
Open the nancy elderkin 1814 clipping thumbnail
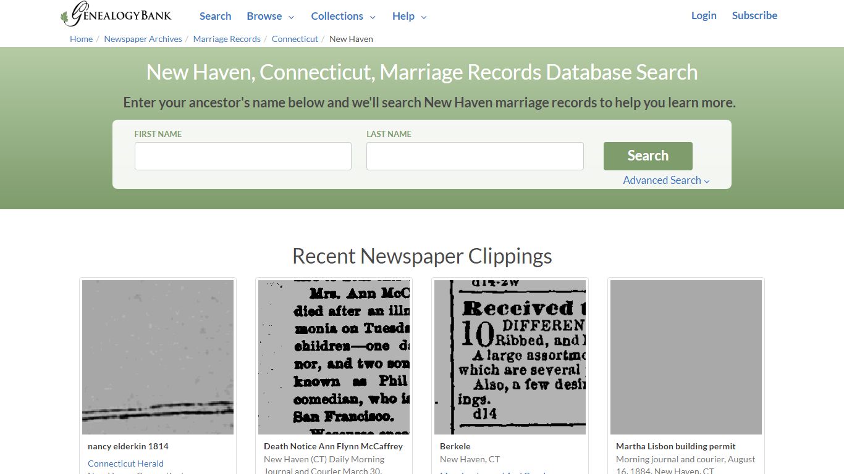click(x=158, y=357)
